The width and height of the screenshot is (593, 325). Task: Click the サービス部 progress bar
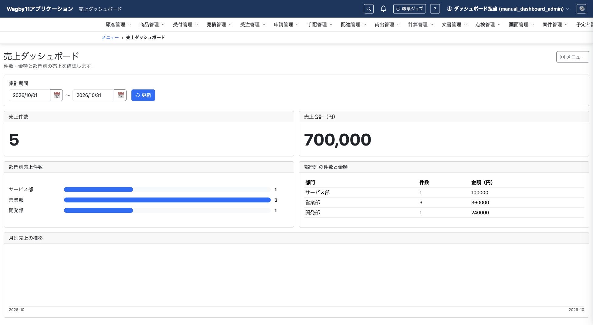pos(167,189)
